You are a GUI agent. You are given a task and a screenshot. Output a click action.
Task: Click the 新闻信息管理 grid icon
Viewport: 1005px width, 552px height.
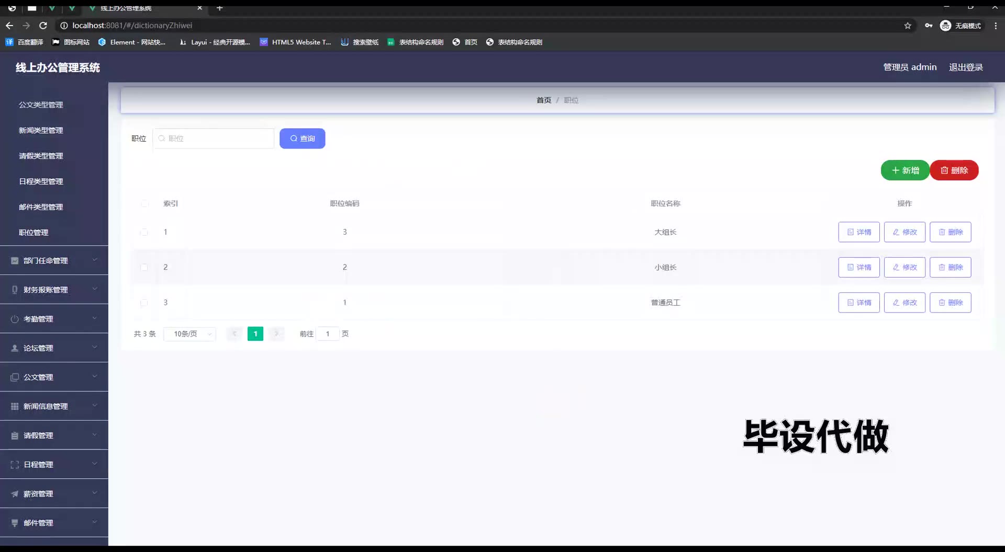(x=15, y=406)
